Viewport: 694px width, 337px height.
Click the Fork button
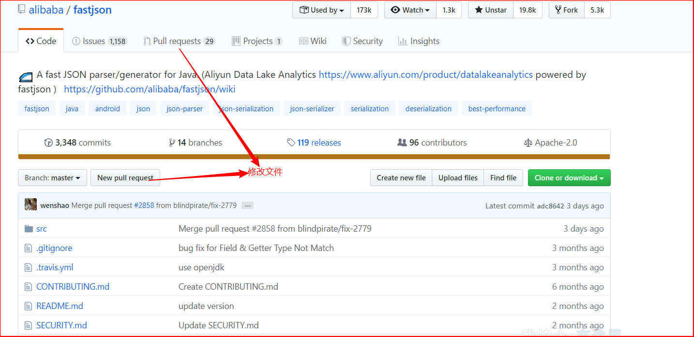pyautogui.click(x=567, y=10)
